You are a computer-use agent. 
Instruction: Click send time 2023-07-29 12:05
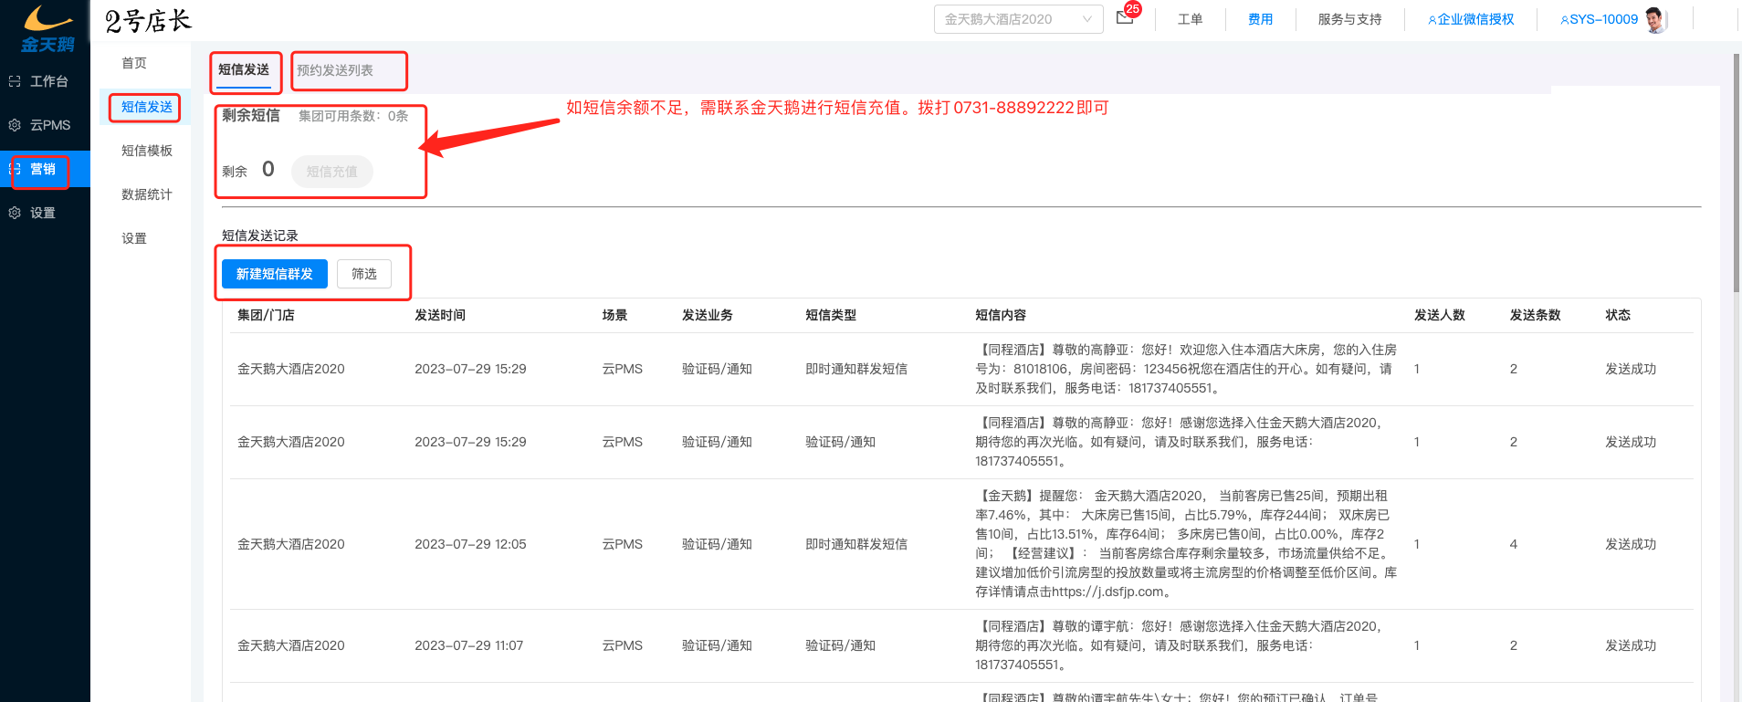click(x=470, y=544)
